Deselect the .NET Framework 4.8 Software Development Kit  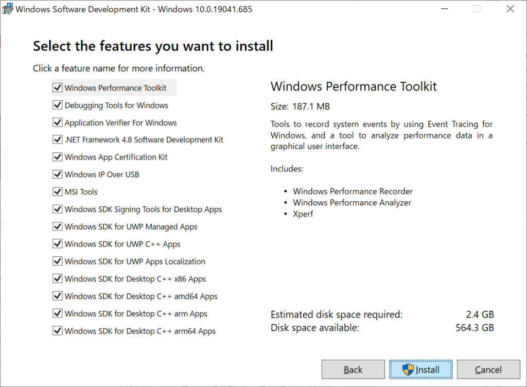[57, 139]
